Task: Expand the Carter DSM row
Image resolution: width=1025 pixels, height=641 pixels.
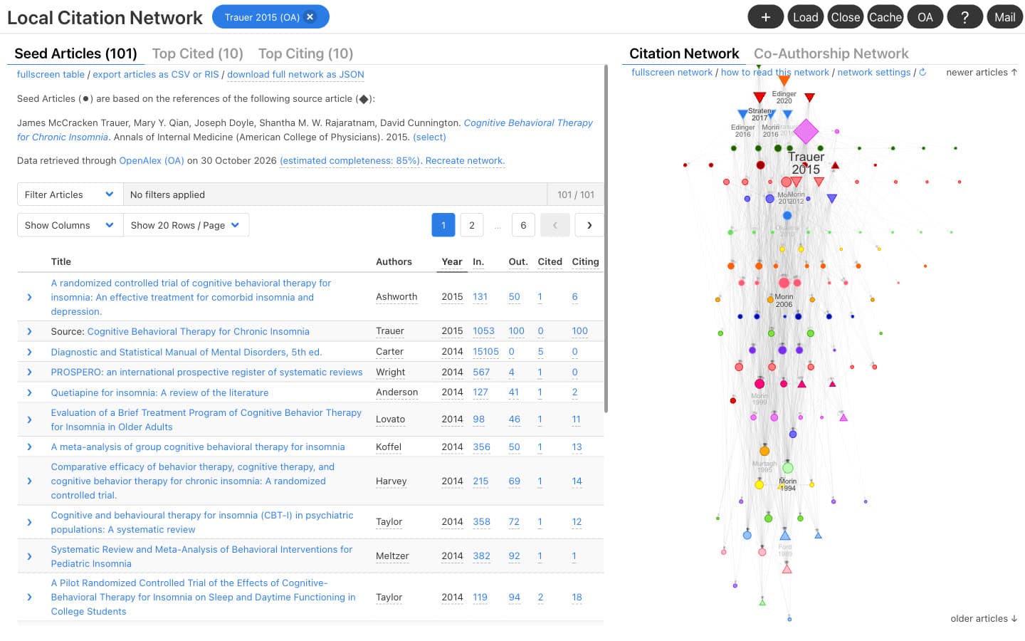Action: (x=29, y=352)
